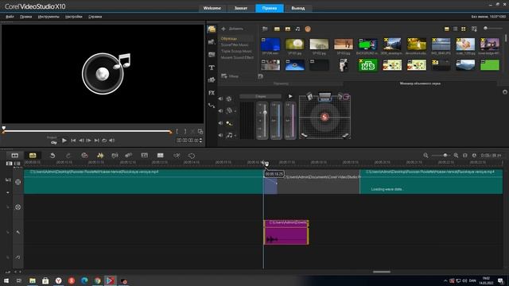Image resolution: width=509 pixels, height=286 pixels.
Task: Open the surround mode dropdown in mixer
Action: pos(260,96)
